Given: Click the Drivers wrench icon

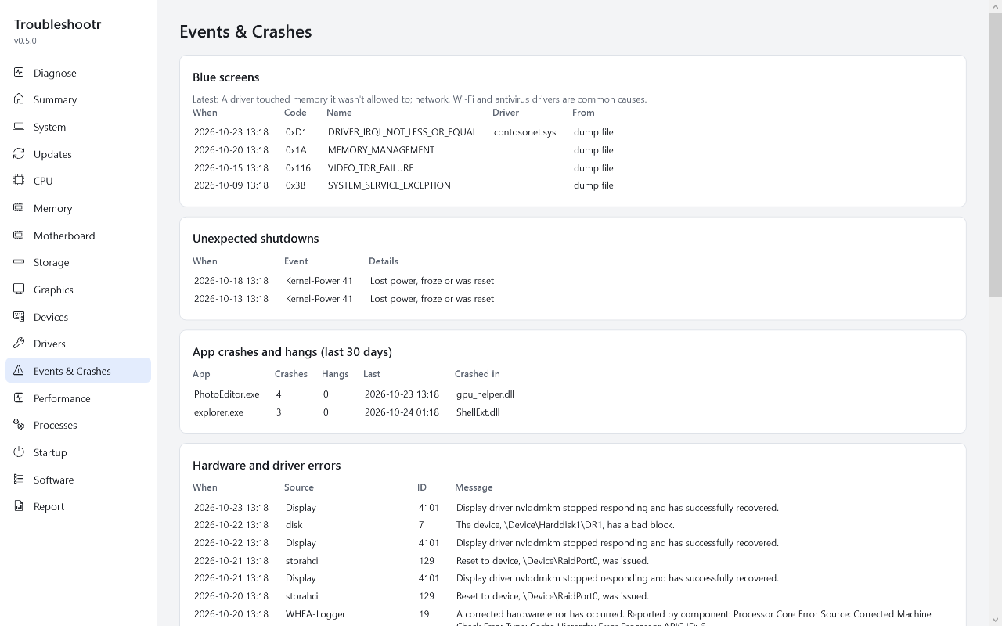Looking at the screenshot, I should 19,344.
